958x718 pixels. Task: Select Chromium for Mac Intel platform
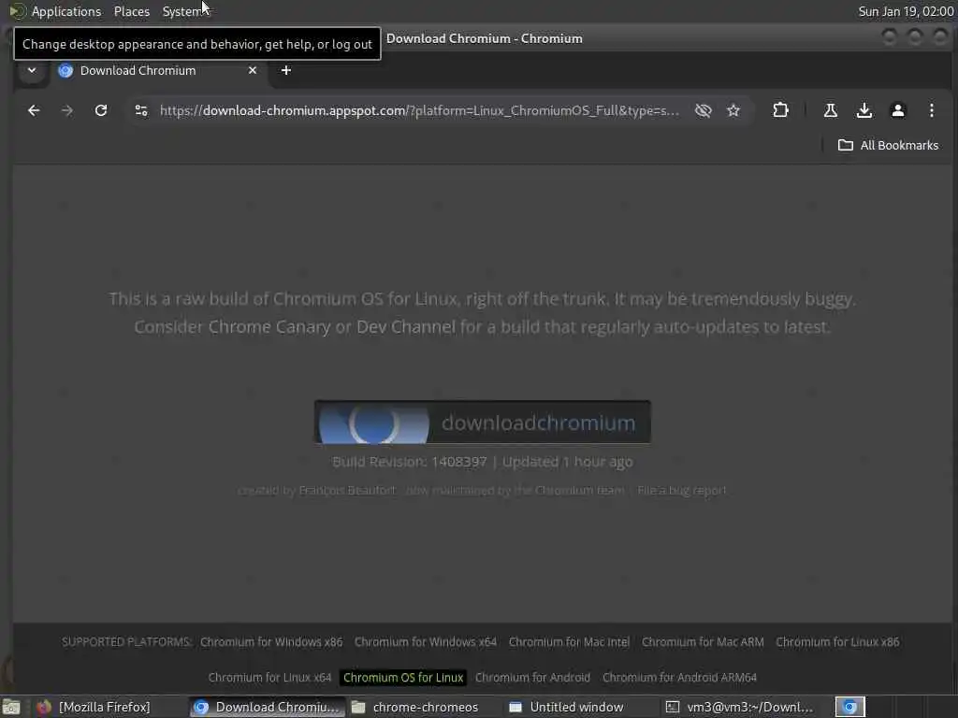click(x=569, y=641)
